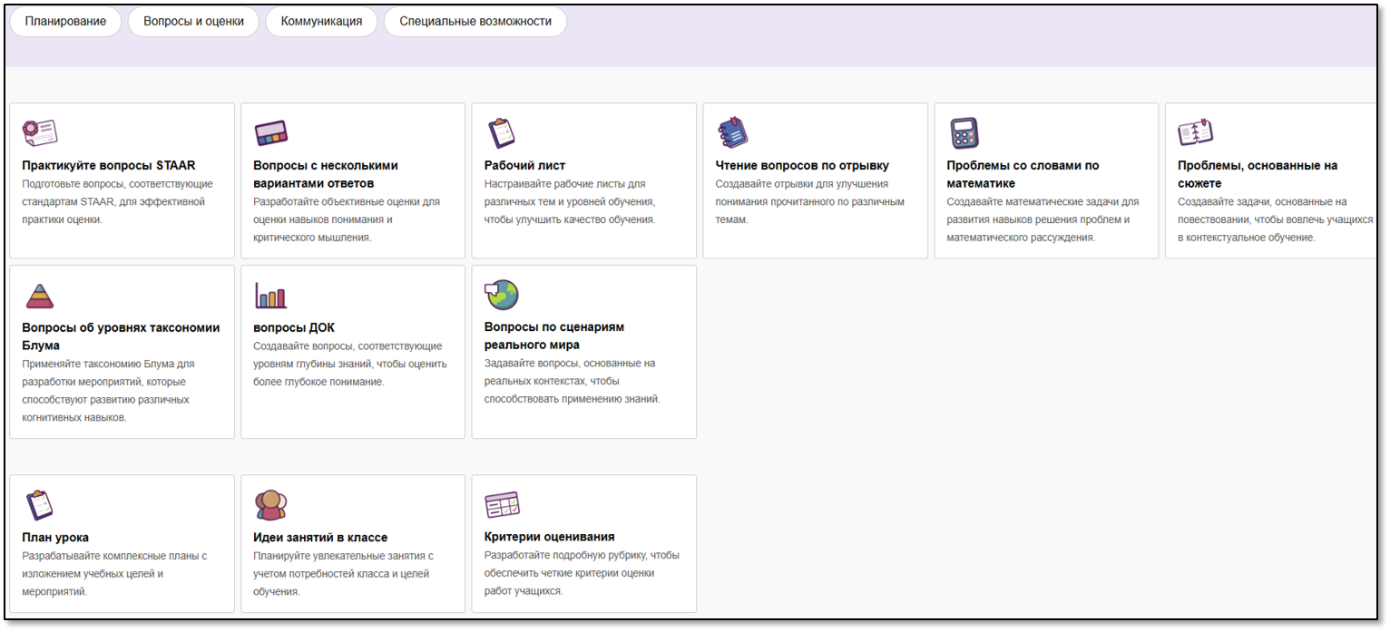Click the description starting 'Разработайте объективные оценки'
The width and height of the screenshot is (1390, 632).
[347, 219]
